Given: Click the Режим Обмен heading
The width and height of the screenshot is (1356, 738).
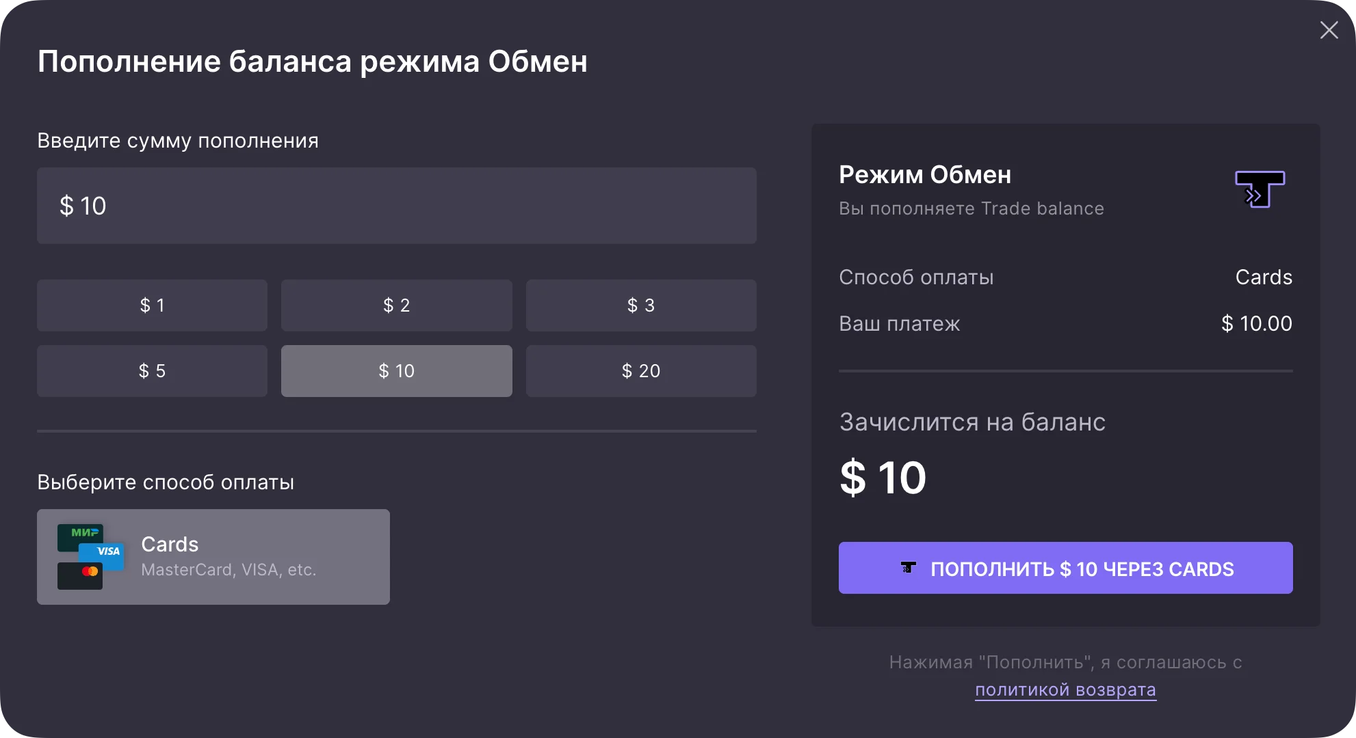Looking at the screenshot, I should (925, 175).
